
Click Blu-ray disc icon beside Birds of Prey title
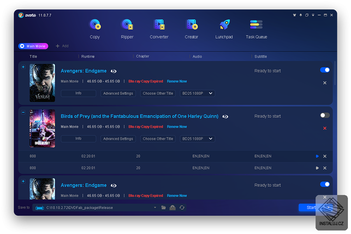click(225, 117)
